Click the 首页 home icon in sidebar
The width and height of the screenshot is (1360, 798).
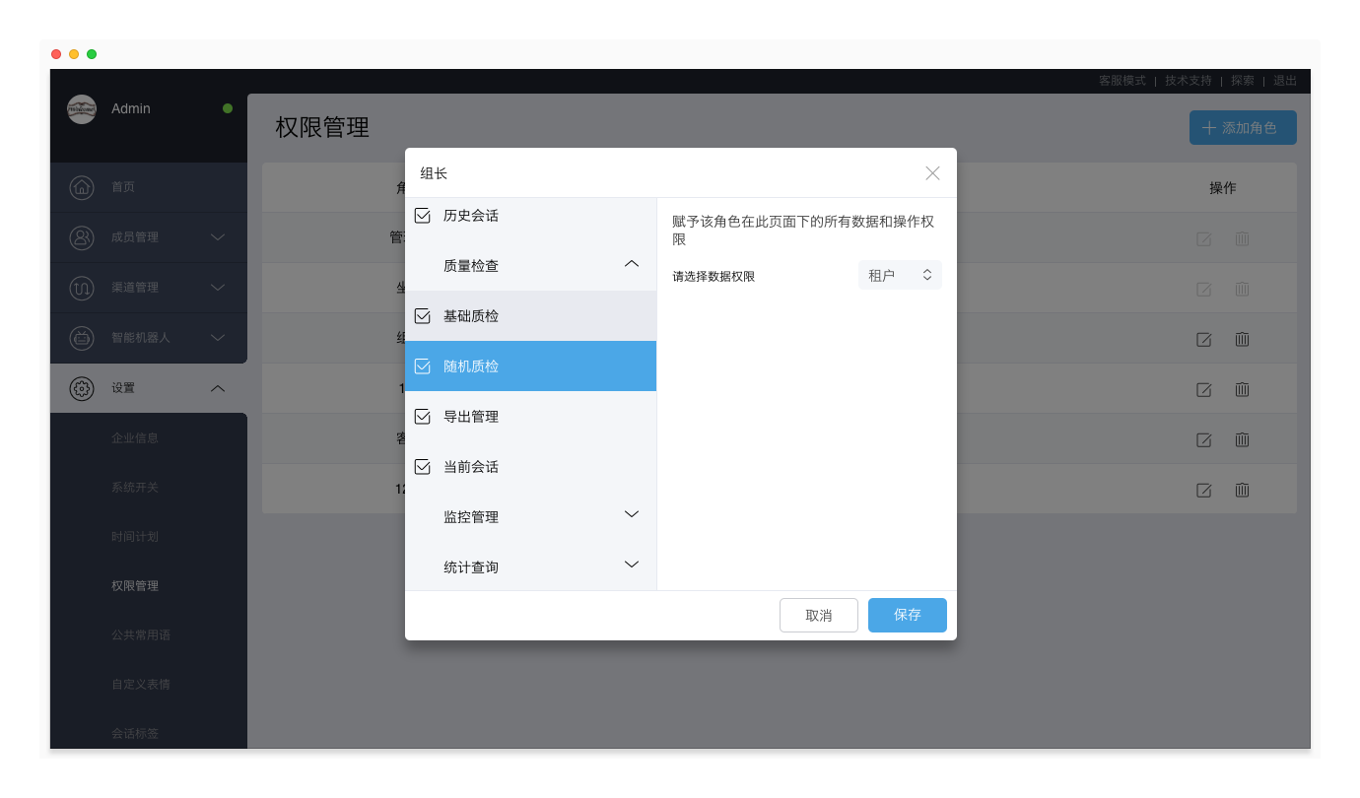(82, 187)
